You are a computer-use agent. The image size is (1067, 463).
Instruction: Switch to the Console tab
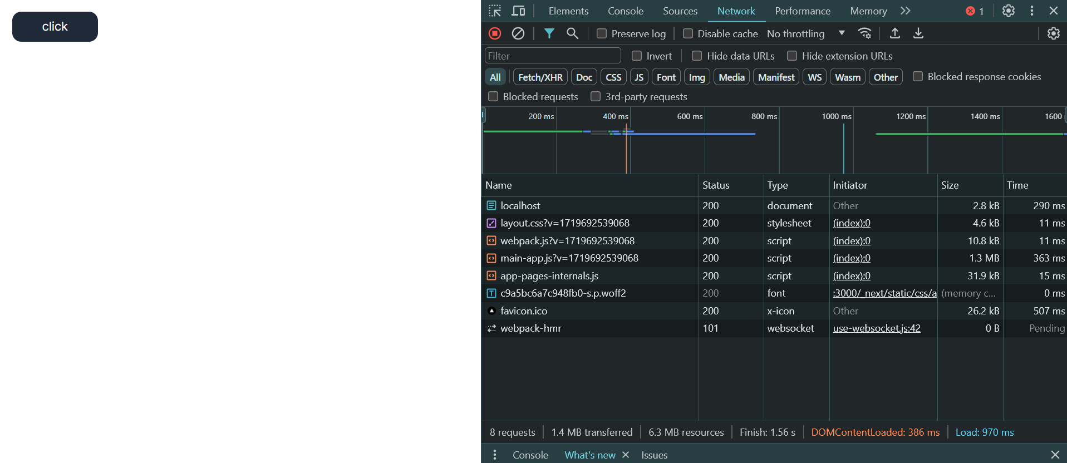[x=625, y=11]
